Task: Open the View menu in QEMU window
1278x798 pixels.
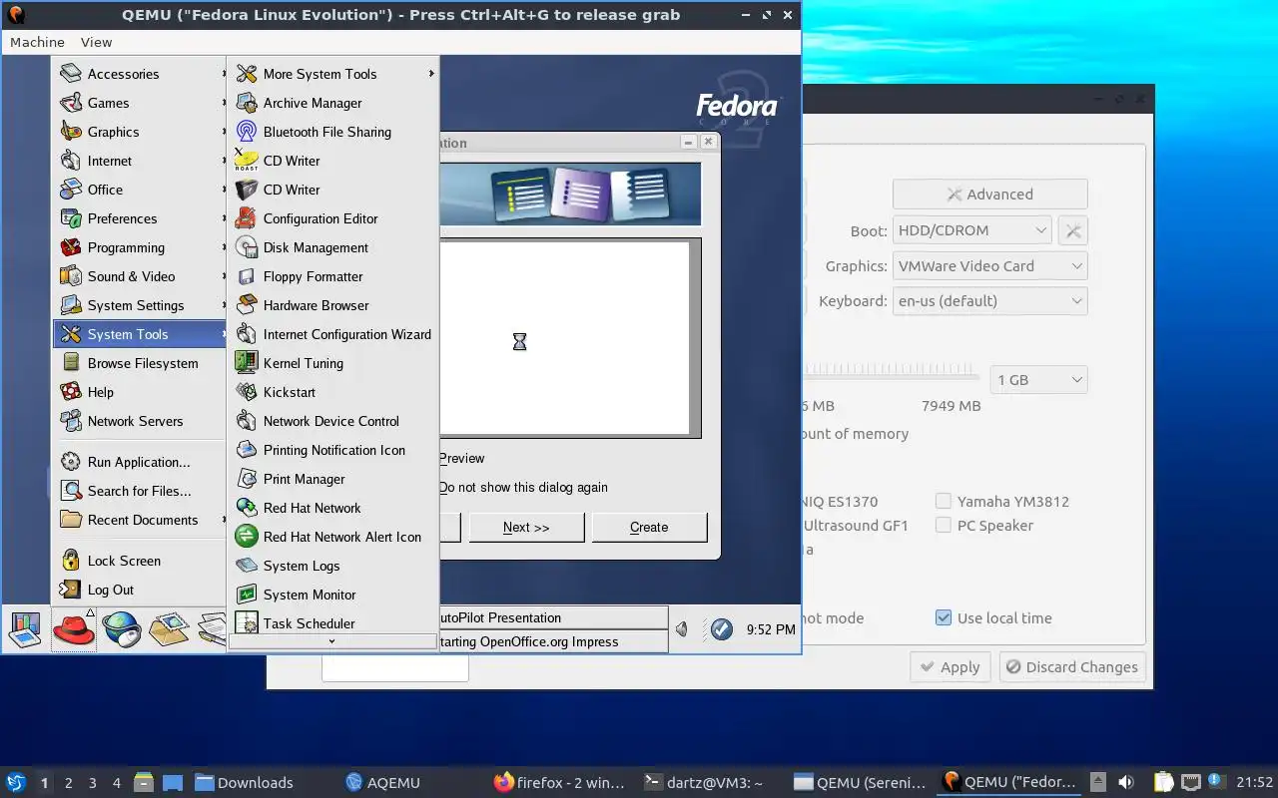Action: (96, 42)
